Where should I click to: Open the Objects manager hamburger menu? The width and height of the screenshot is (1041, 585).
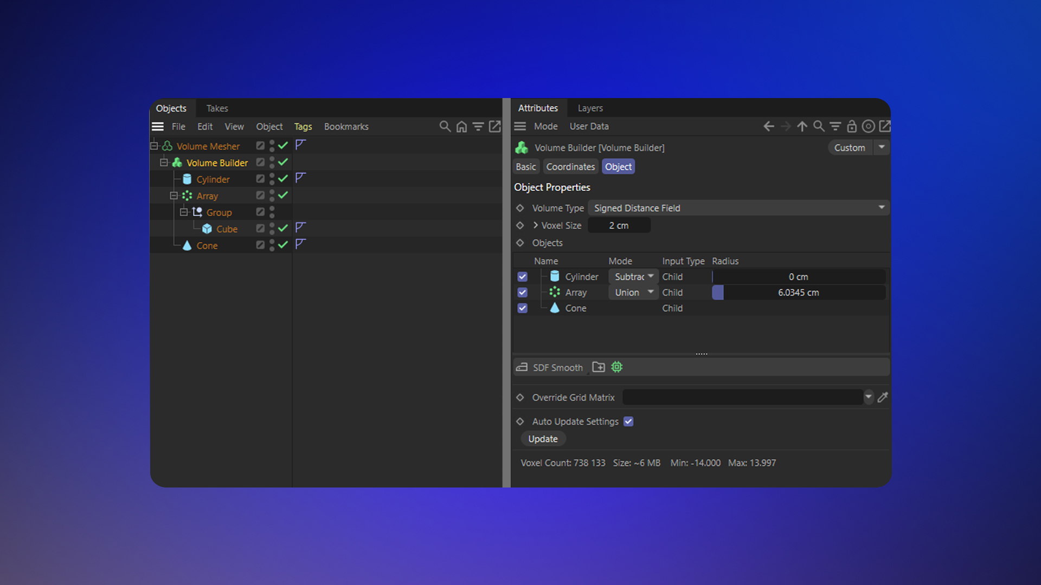158,126
